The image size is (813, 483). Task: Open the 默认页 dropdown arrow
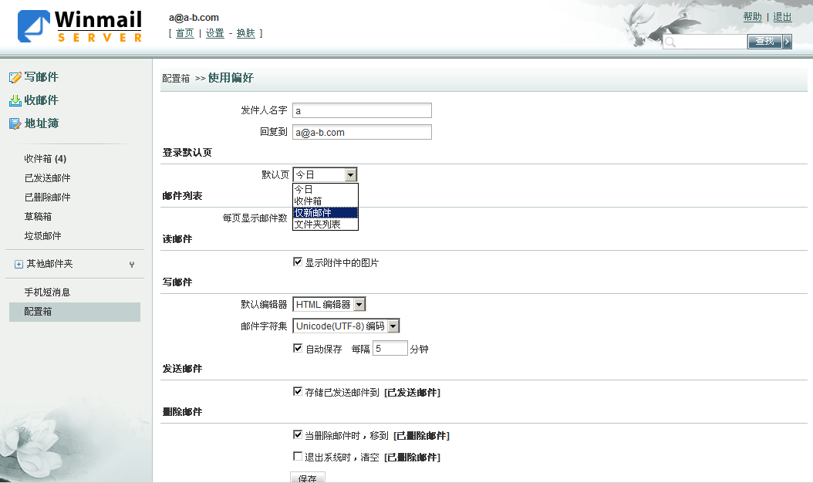pyautogui.click(x=350, y=175)
